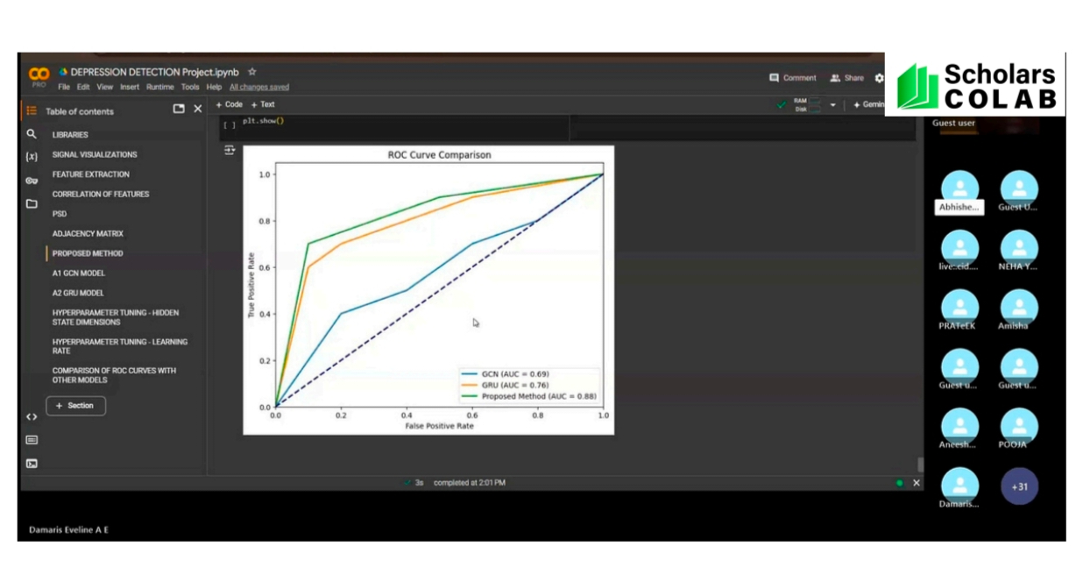1083x568 pixels.
Task: Open the code snippets icon
Action: pos(32,417)
